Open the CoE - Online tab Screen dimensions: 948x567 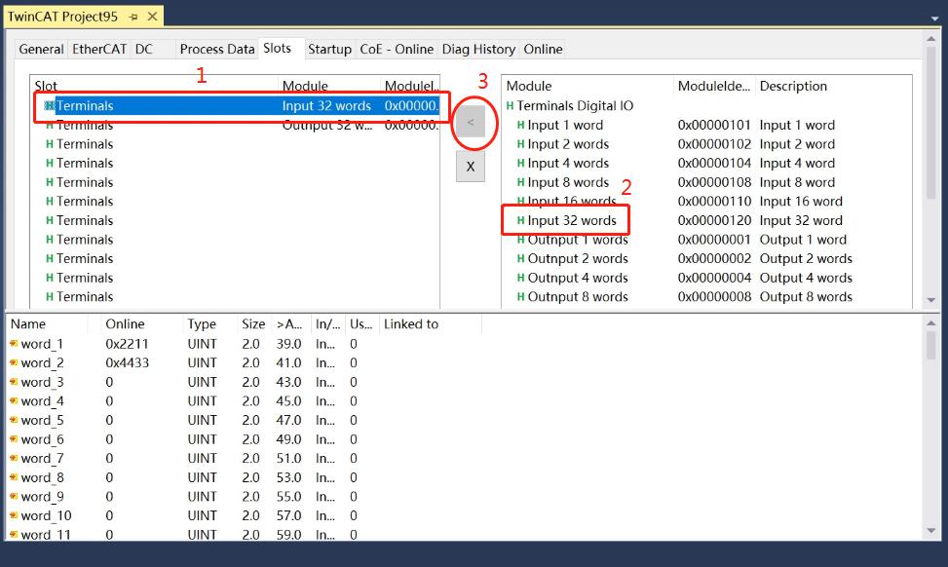(x=397, y=49)
